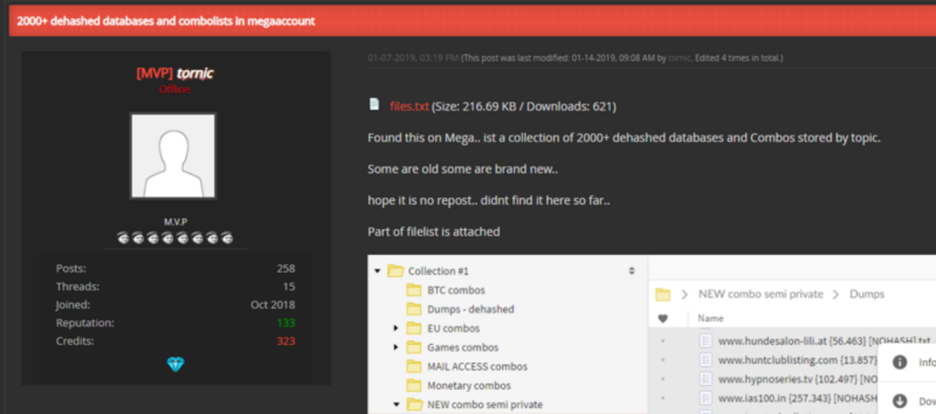Open the Dumps - dehashed folder
This screenshot has width=936, height=414.
(x=471, y=310)
